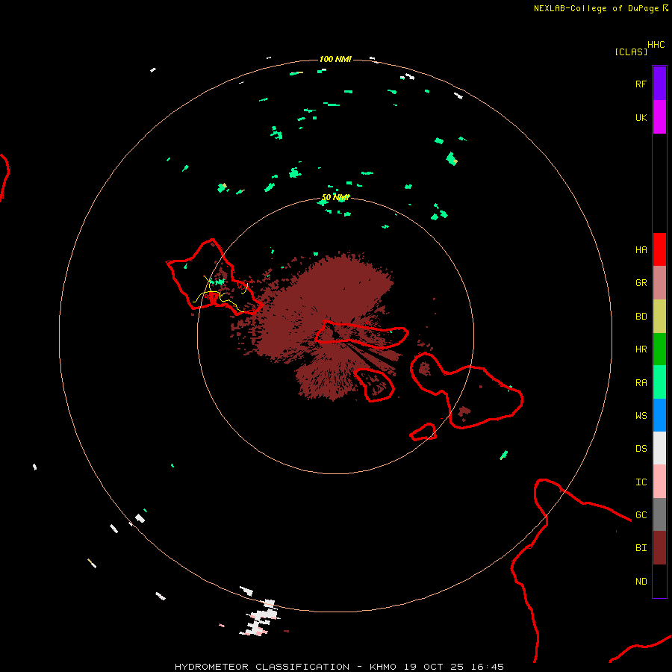Click the "HA" legend label

[x=641, y=250]
